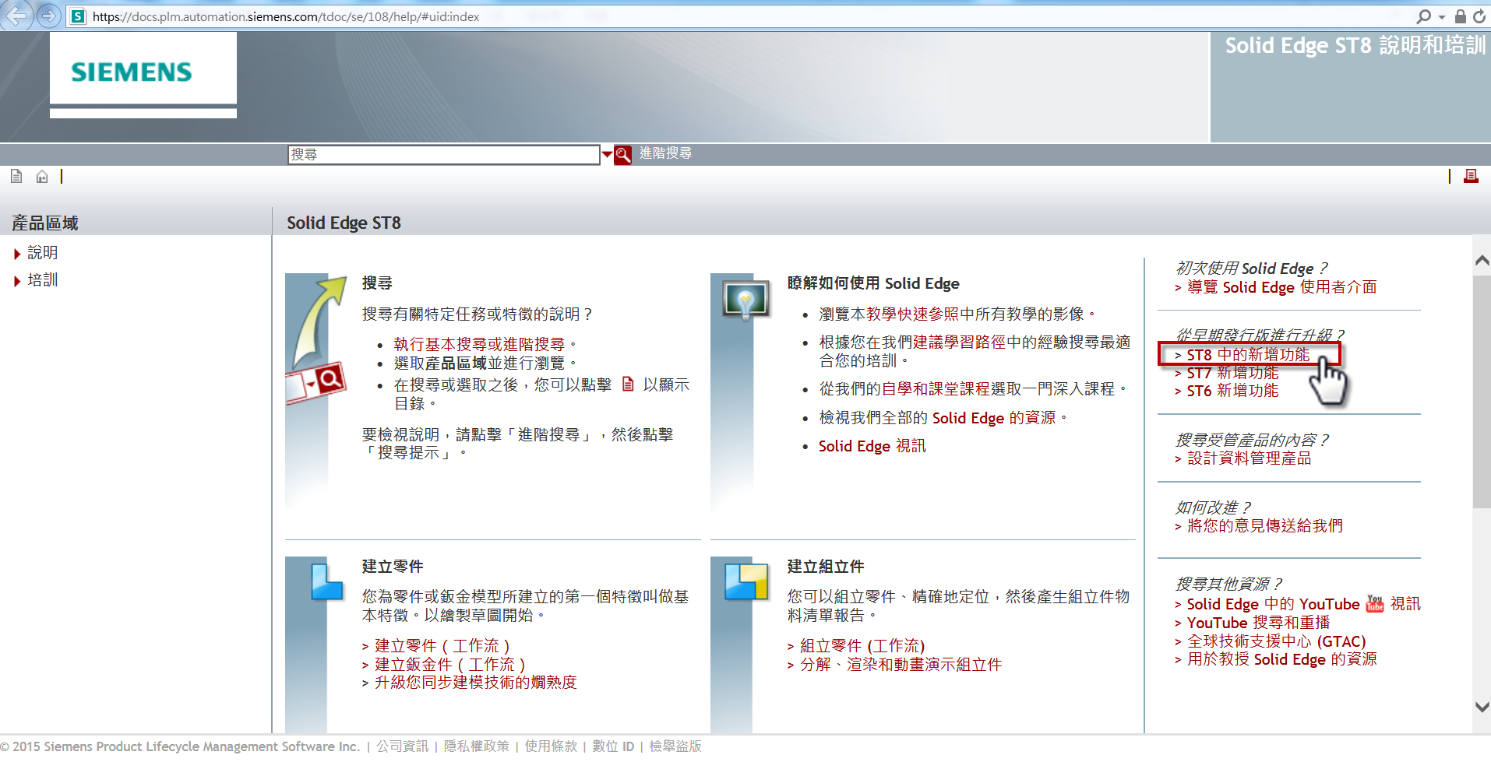1491x762 pixels.
Task: Open Solid Edge 視訊 link
Action: 872,446
